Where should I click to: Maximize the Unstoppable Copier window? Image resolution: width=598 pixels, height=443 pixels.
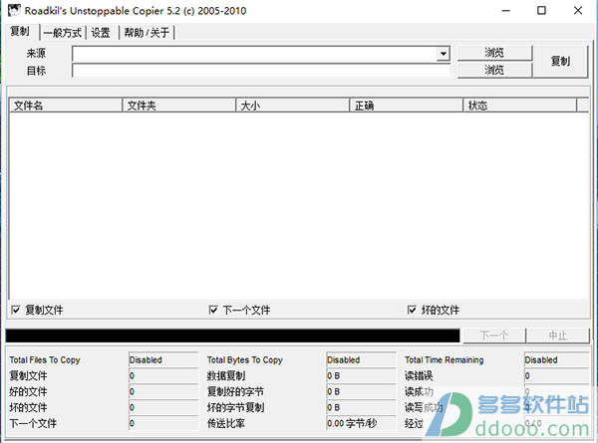point(541,11)
